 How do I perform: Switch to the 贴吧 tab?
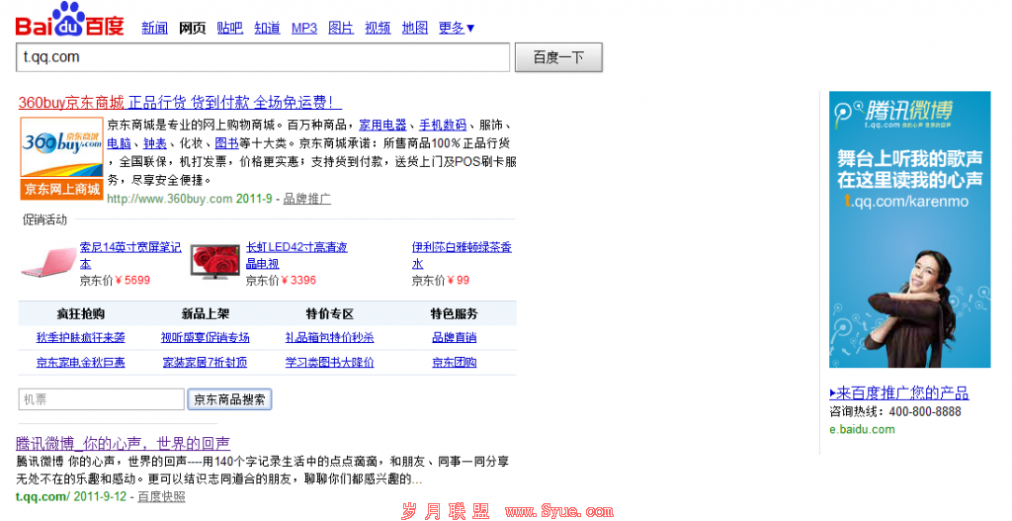click(x=229, y=28)
